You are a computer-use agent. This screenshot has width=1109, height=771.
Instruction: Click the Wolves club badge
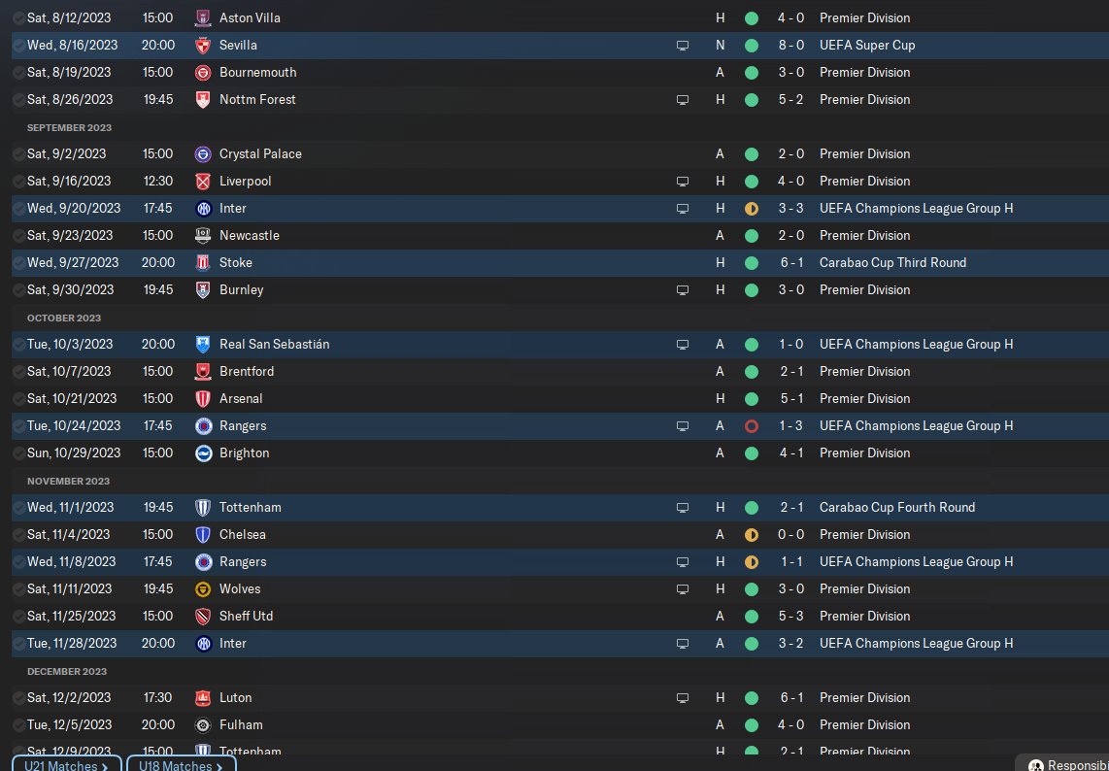[x=203, y=588]
